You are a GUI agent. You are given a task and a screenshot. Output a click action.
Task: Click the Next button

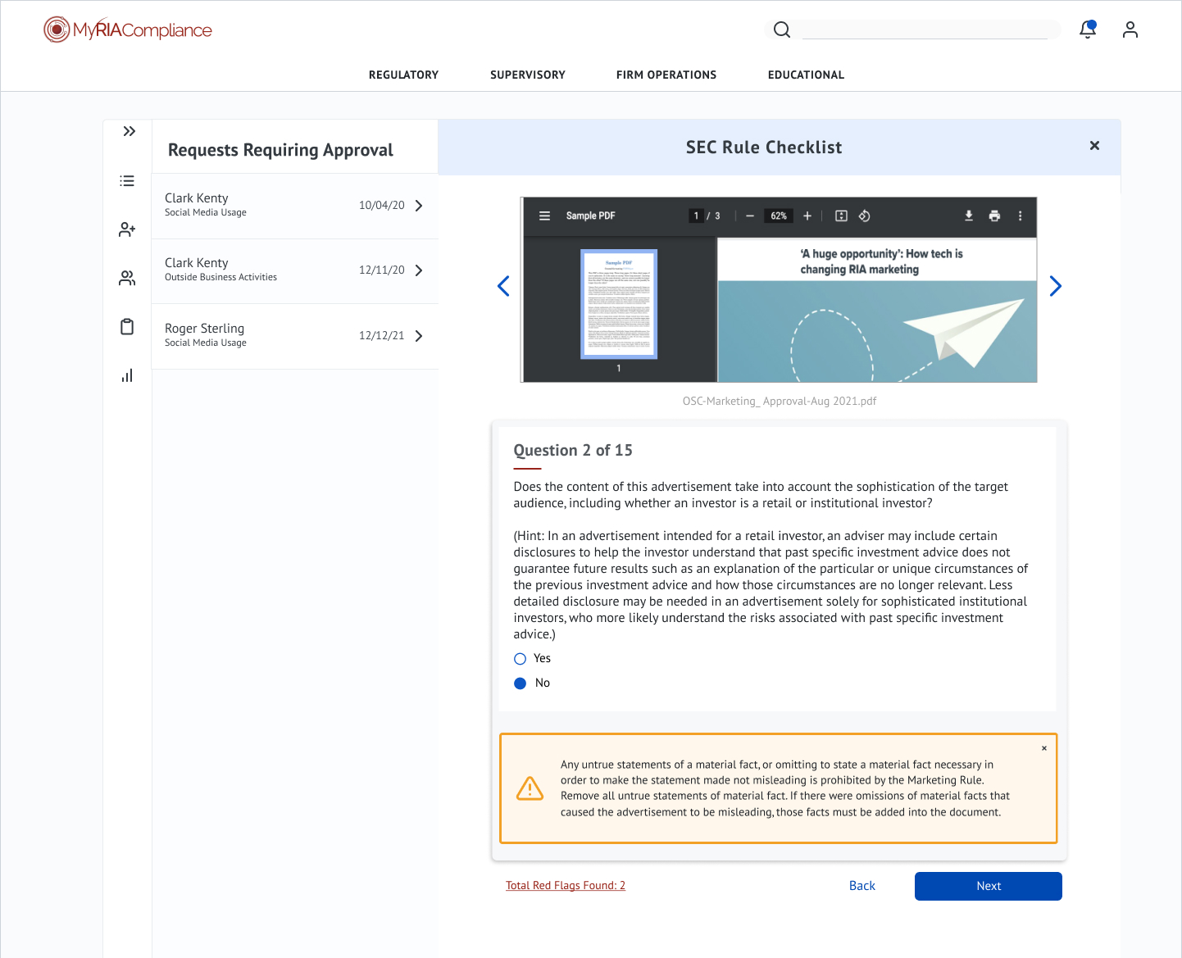click(988, 886)
